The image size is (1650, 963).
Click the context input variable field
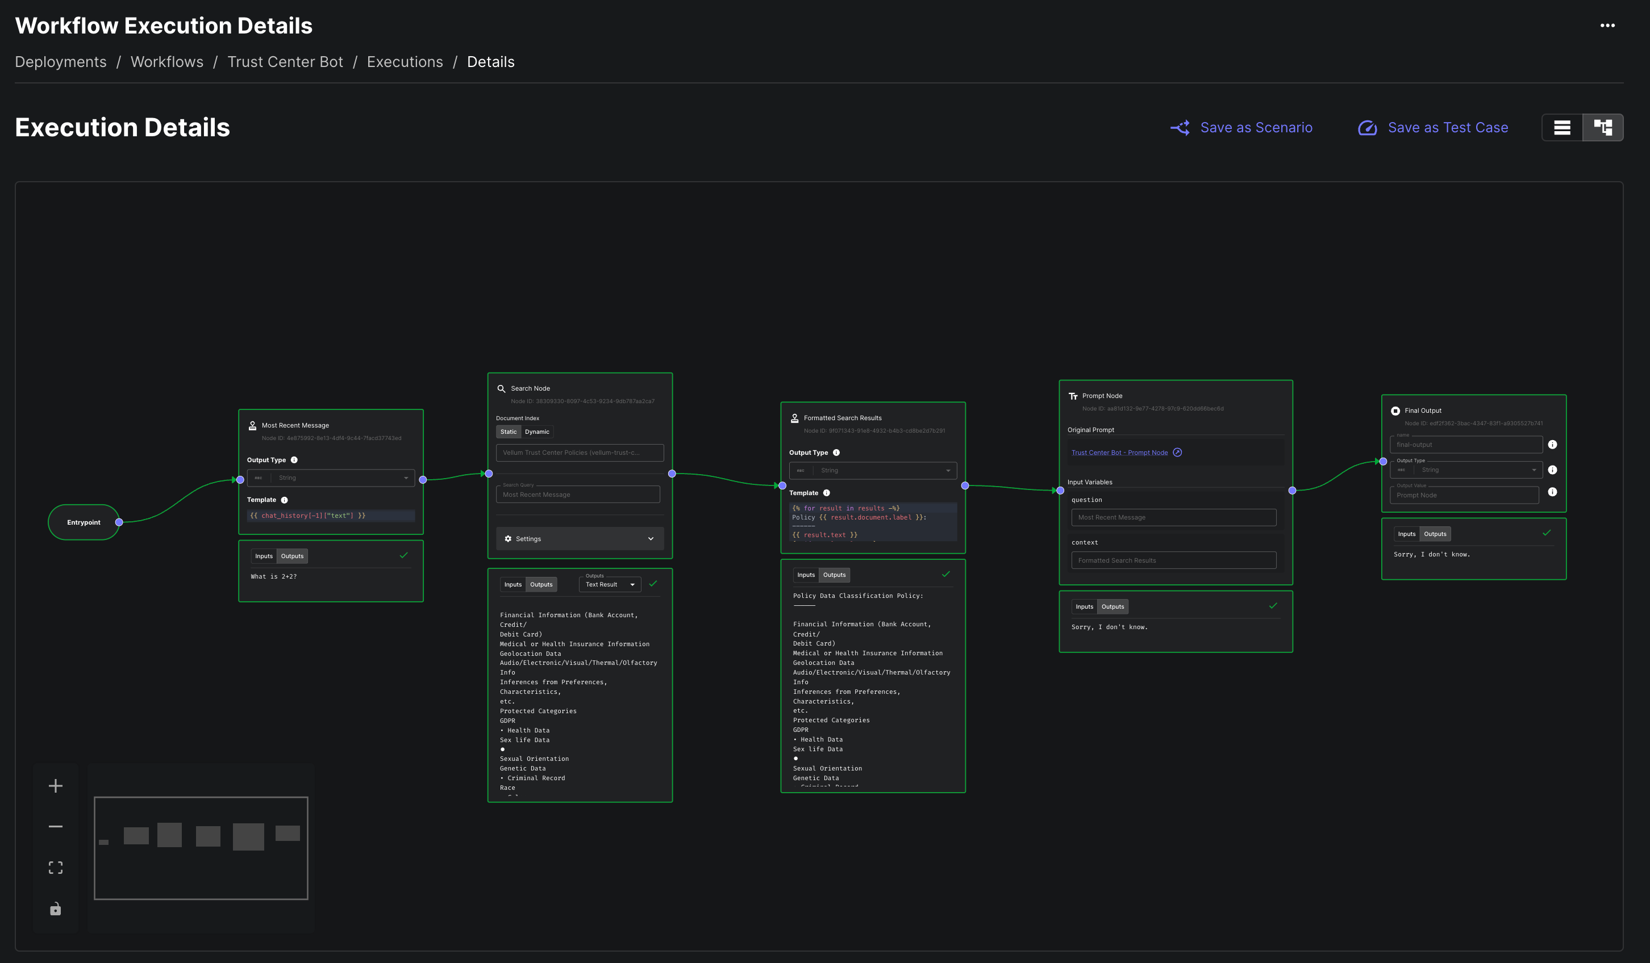[x=1173, y=560]
